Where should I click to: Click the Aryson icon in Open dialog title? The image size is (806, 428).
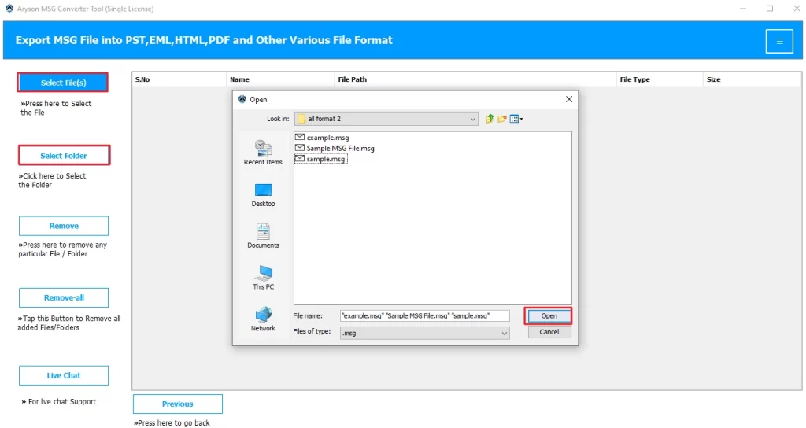click(x=242, y=99)
